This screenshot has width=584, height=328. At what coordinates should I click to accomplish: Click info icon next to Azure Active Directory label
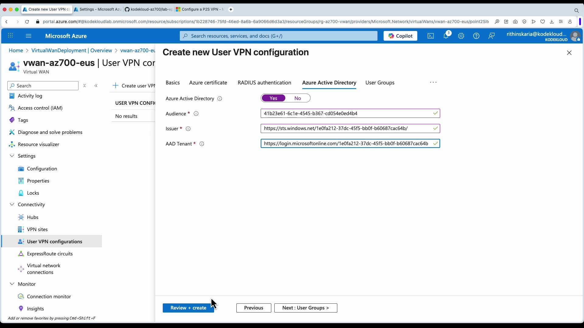coord(220,99)
